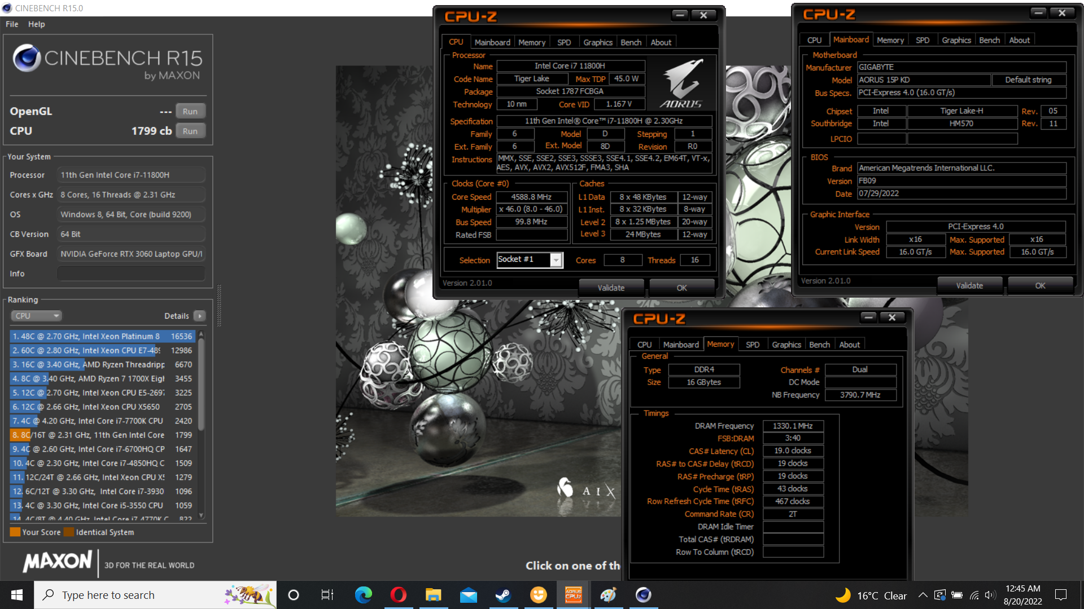Viewport: 1084px width, 609px height.
Task: Click OK in CPU-Z Mainboard window
Action: coord(1041,285)
